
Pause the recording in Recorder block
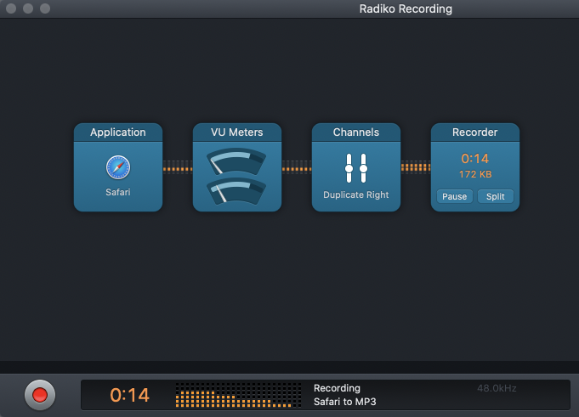pos(455,196)
